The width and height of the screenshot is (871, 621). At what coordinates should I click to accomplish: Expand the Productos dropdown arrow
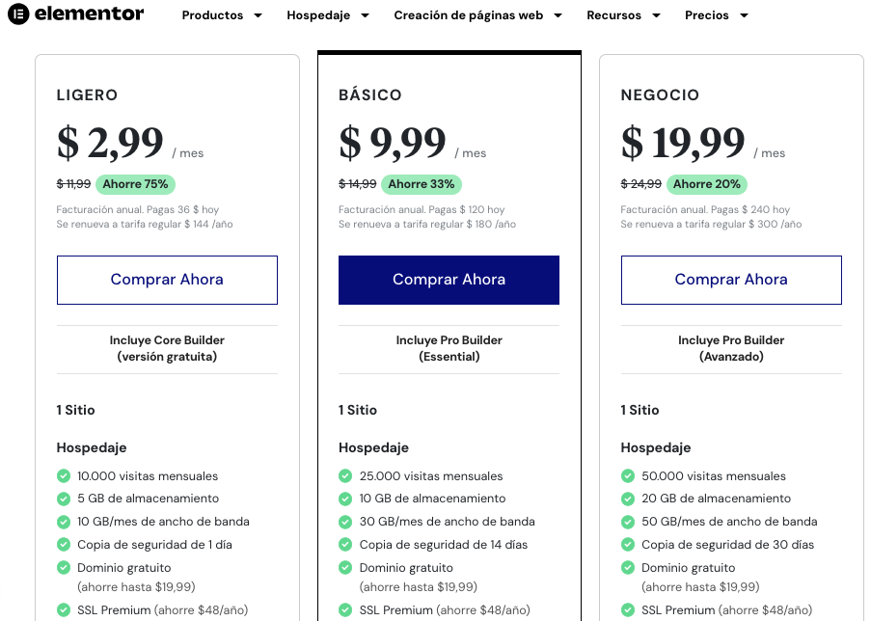coord(259,15)
